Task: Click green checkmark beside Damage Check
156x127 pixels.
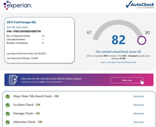Action: click(x=8, y=114)
